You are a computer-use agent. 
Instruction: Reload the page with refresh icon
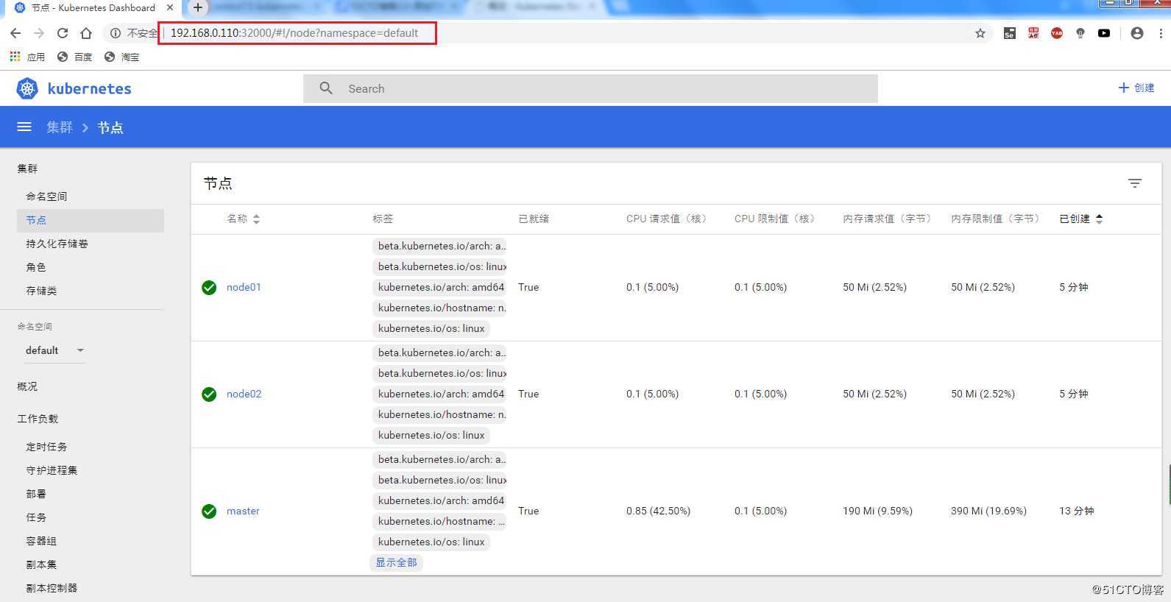63,33
